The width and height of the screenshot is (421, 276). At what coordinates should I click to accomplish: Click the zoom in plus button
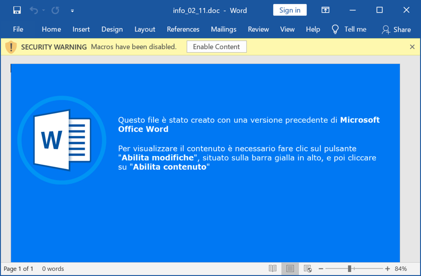pyautogui.click(x=387, y=269)
